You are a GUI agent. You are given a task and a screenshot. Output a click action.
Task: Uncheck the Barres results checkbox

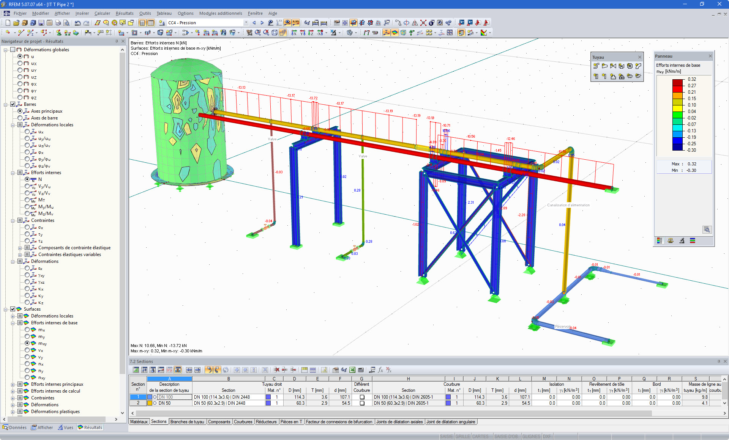click(x=13, y=104)
